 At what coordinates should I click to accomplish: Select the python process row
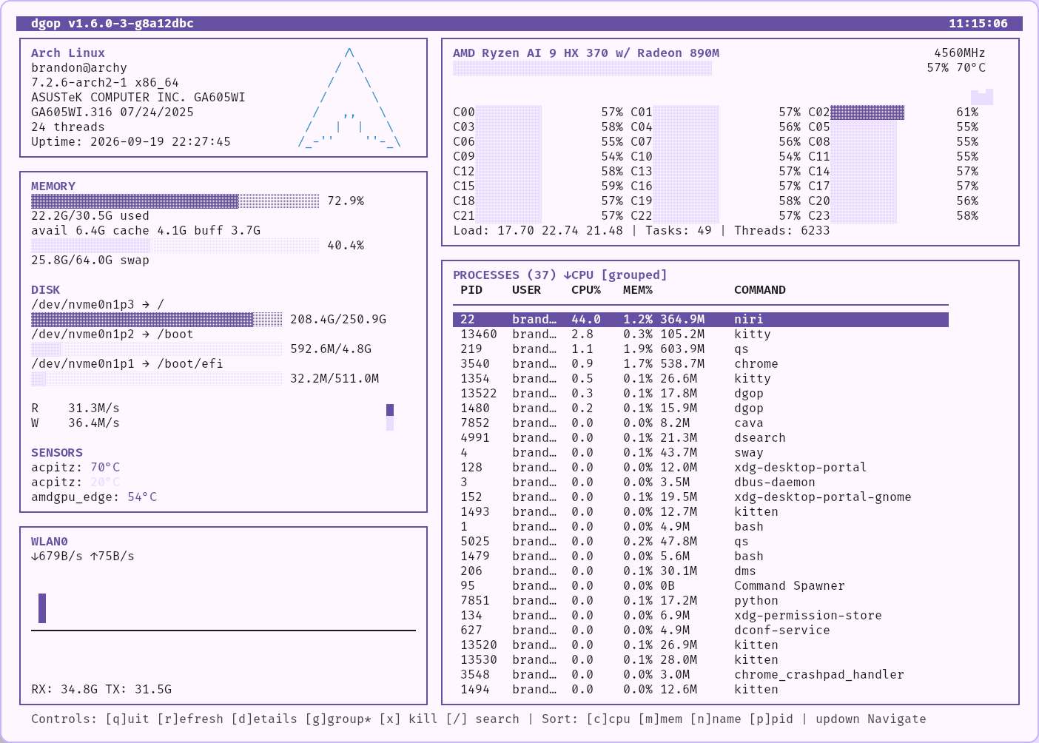[x=701, y=601]
